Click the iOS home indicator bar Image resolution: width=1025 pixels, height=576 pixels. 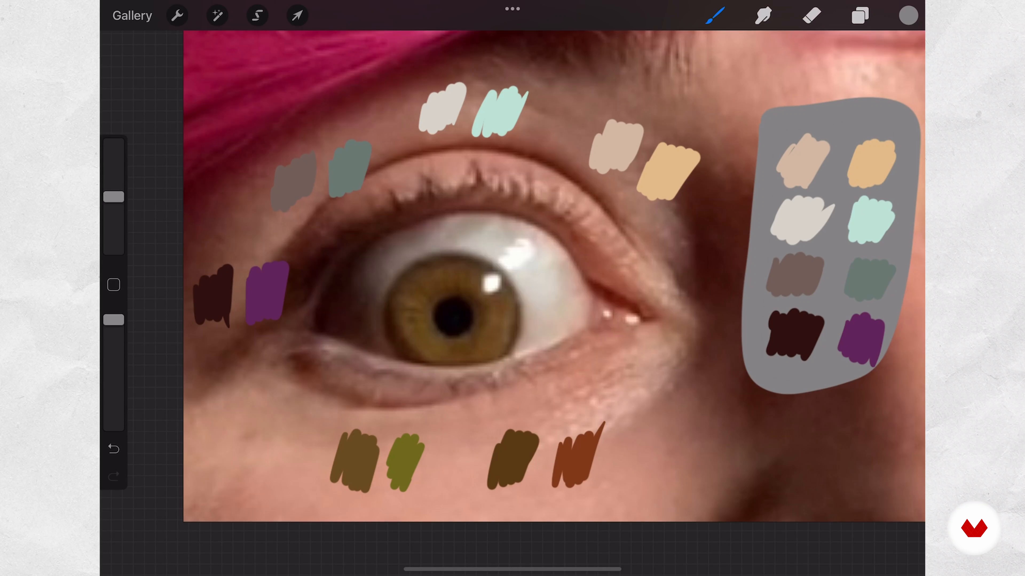pos(512,569)
